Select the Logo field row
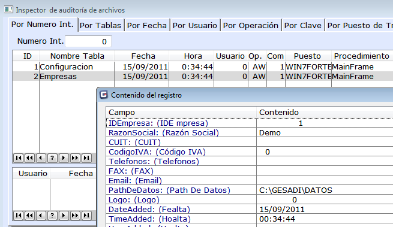 pos(250,199)
